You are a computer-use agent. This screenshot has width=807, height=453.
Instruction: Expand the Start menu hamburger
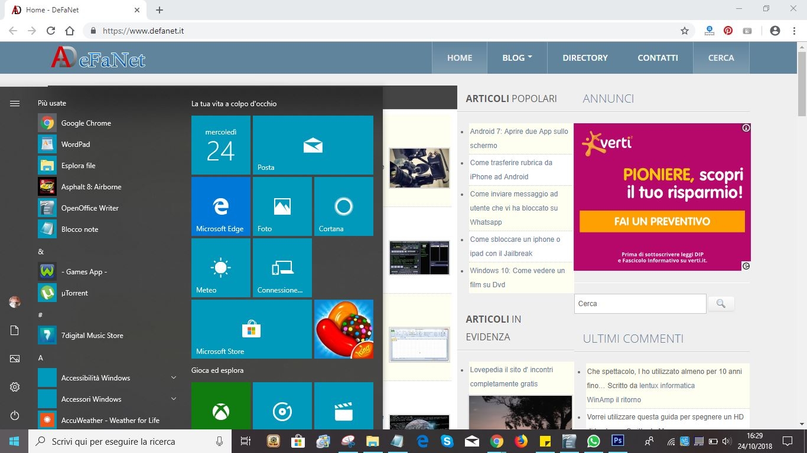pyautogui.click(x=15, y=103)
